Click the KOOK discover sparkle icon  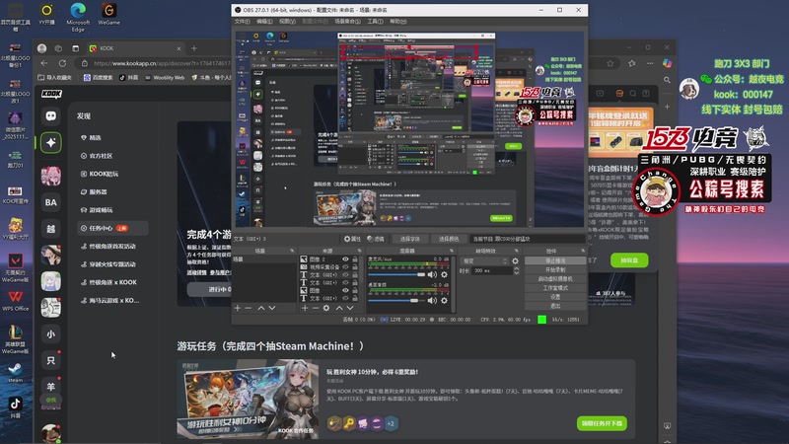coord(51,142)
